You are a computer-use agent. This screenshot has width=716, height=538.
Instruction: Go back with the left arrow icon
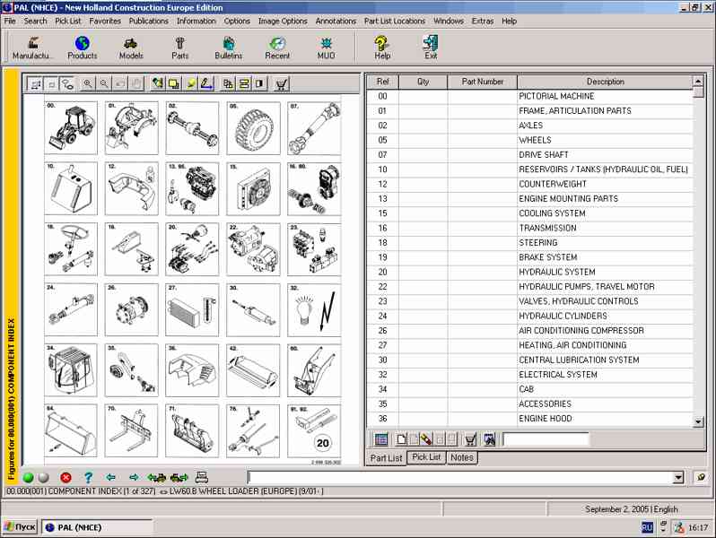pyautogui.click(x=110, y=477)
